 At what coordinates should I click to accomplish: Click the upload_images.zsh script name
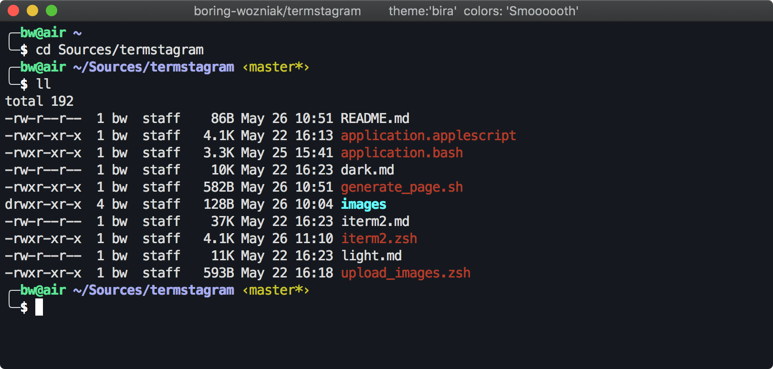click(x=406, y=273)
